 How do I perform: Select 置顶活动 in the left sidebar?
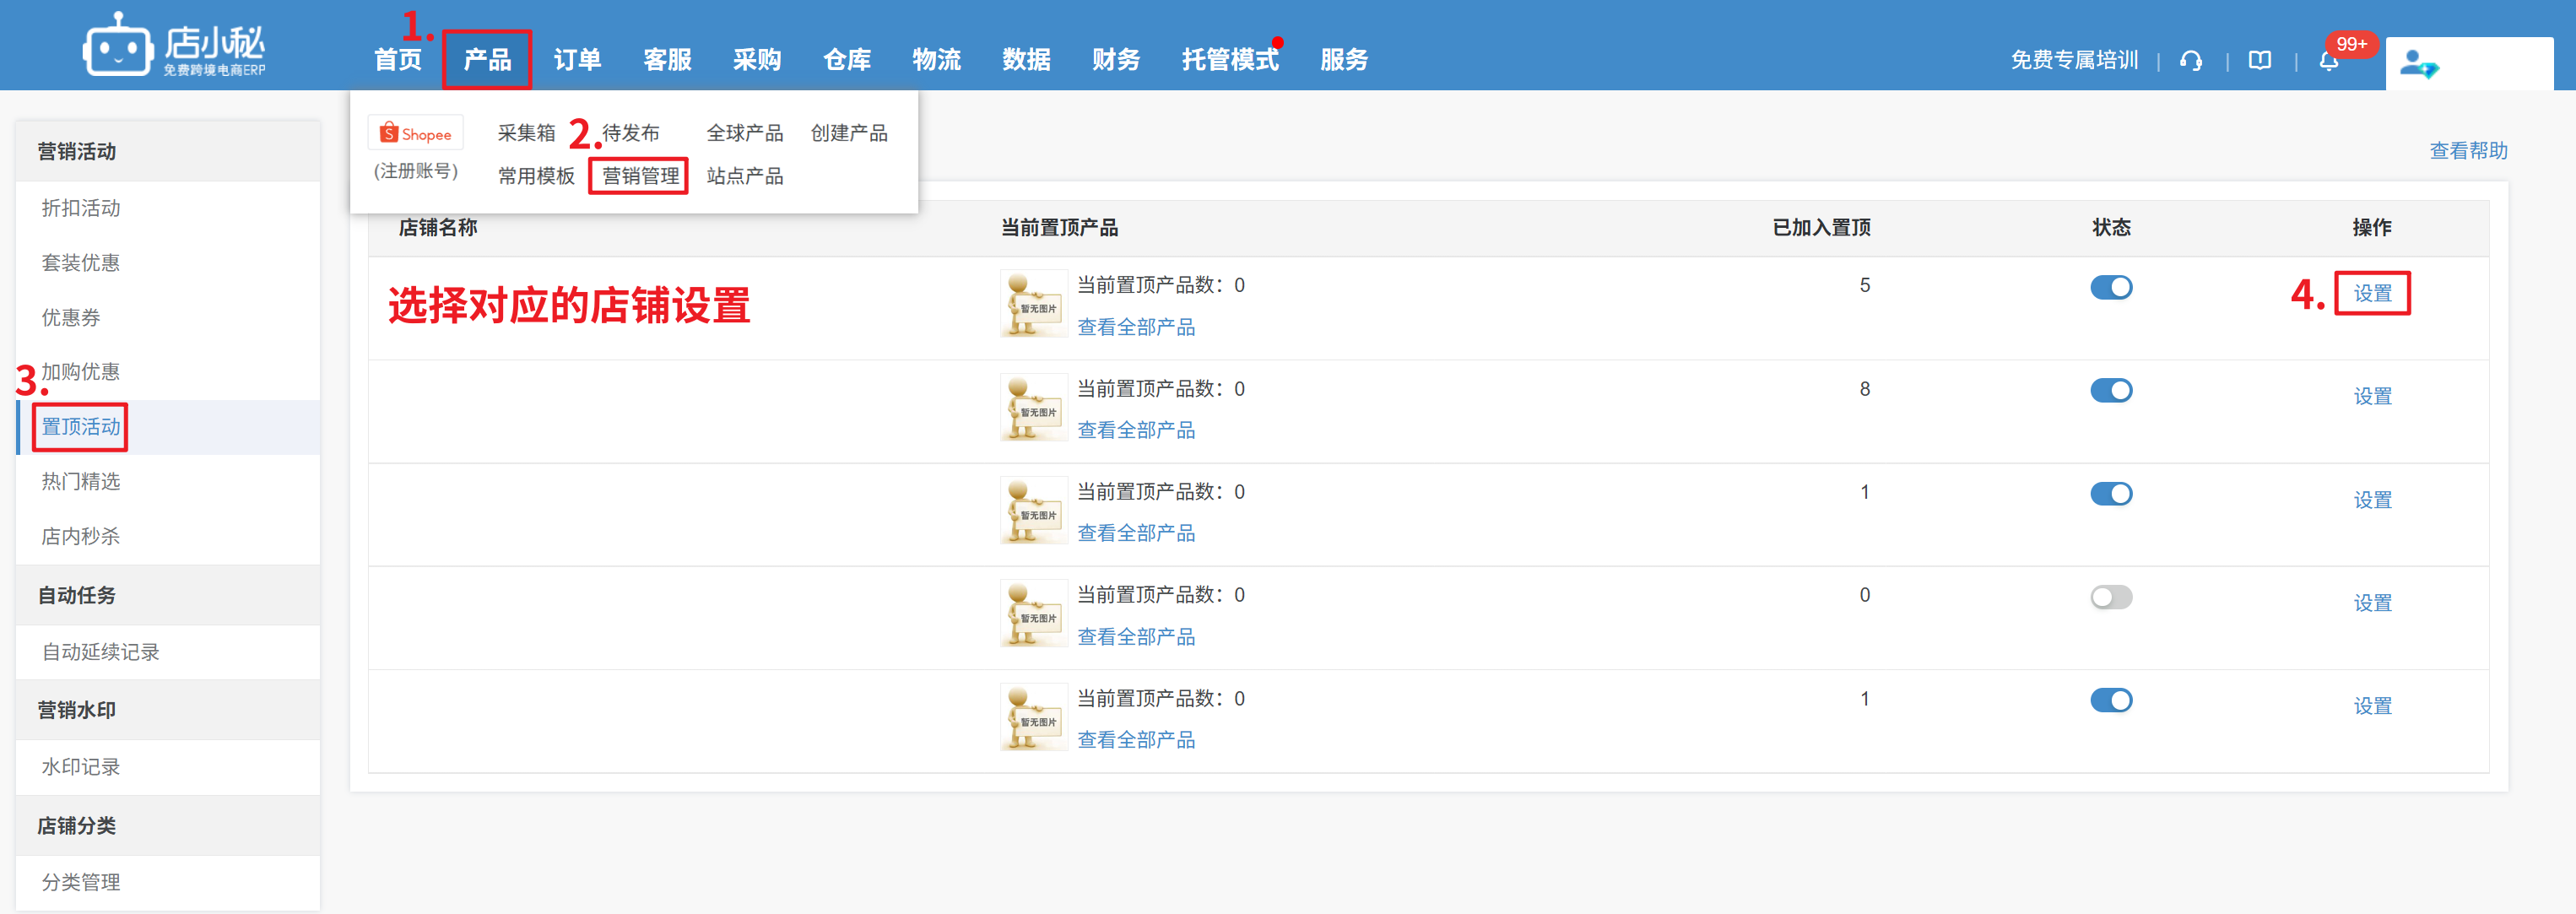point(81,427)
